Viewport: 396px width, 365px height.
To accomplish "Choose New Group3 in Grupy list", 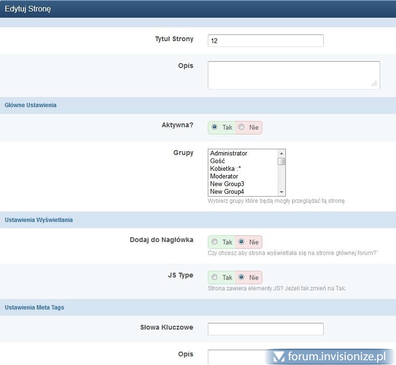I will tap(227, 184).
